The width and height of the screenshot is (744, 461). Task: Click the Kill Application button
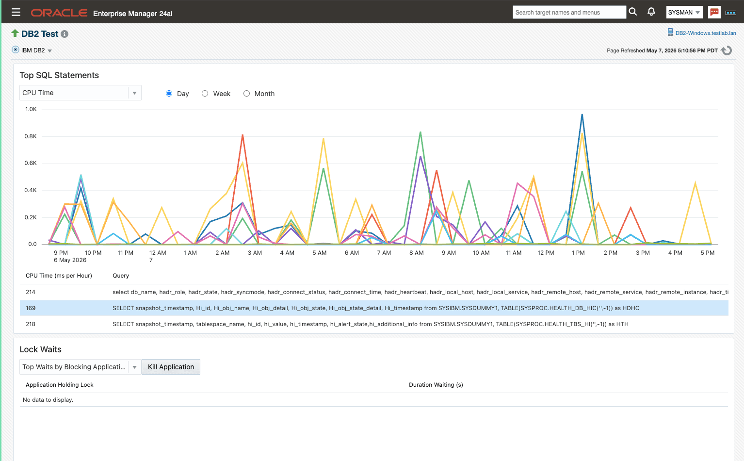(171, 367)
